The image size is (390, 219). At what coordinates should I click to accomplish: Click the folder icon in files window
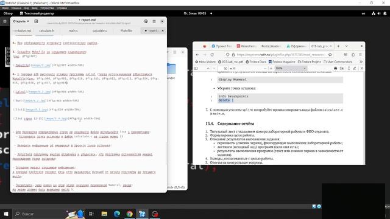click(x=171, y=69)
